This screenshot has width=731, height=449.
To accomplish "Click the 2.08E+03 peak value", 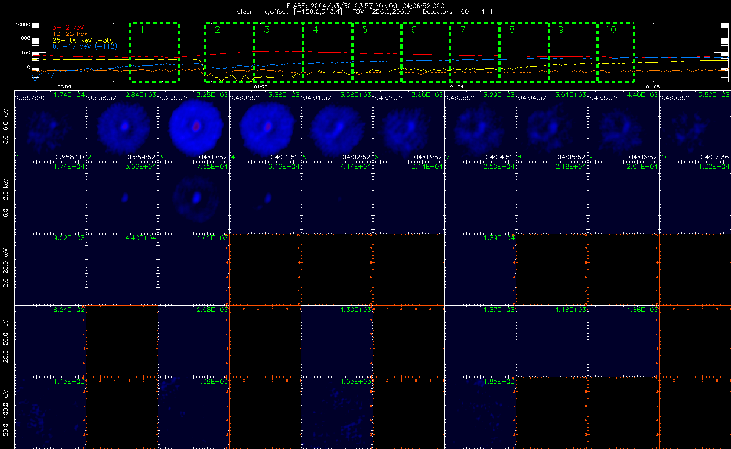I will point(212,310).
